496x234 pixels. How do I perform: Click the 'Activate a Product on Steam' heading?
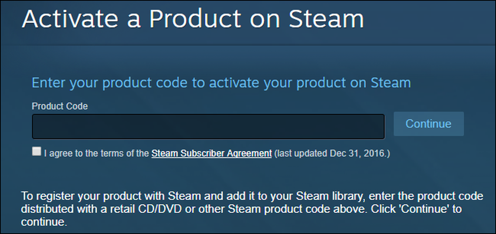193,19
